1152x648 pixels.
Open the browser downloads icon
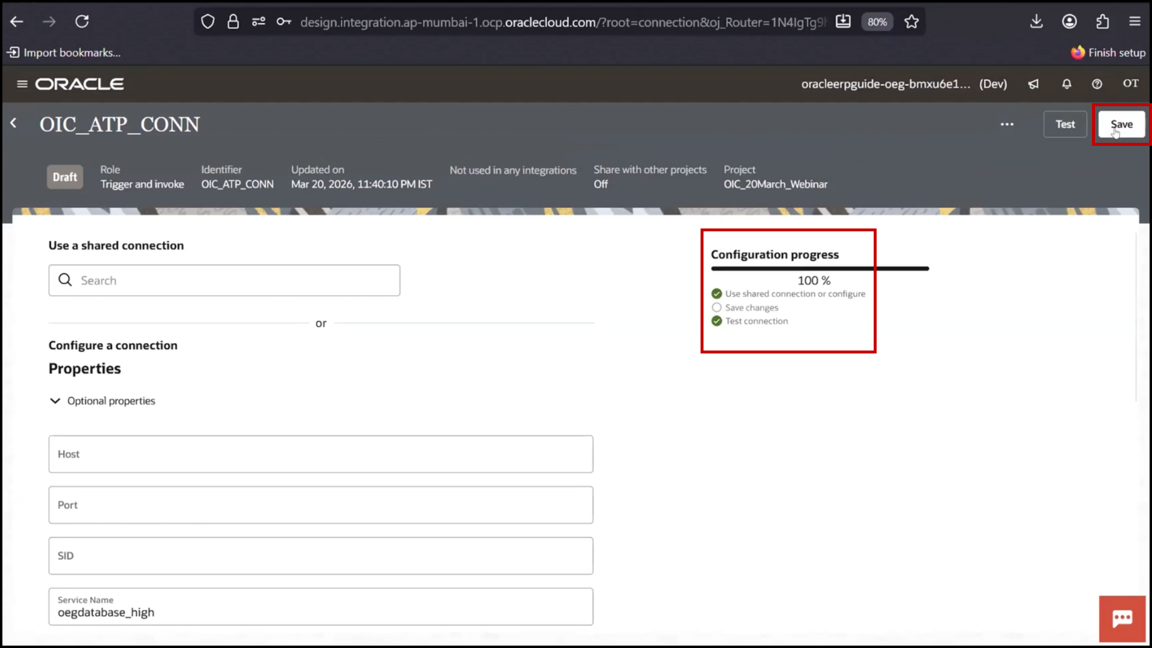tap(1036, 22)
